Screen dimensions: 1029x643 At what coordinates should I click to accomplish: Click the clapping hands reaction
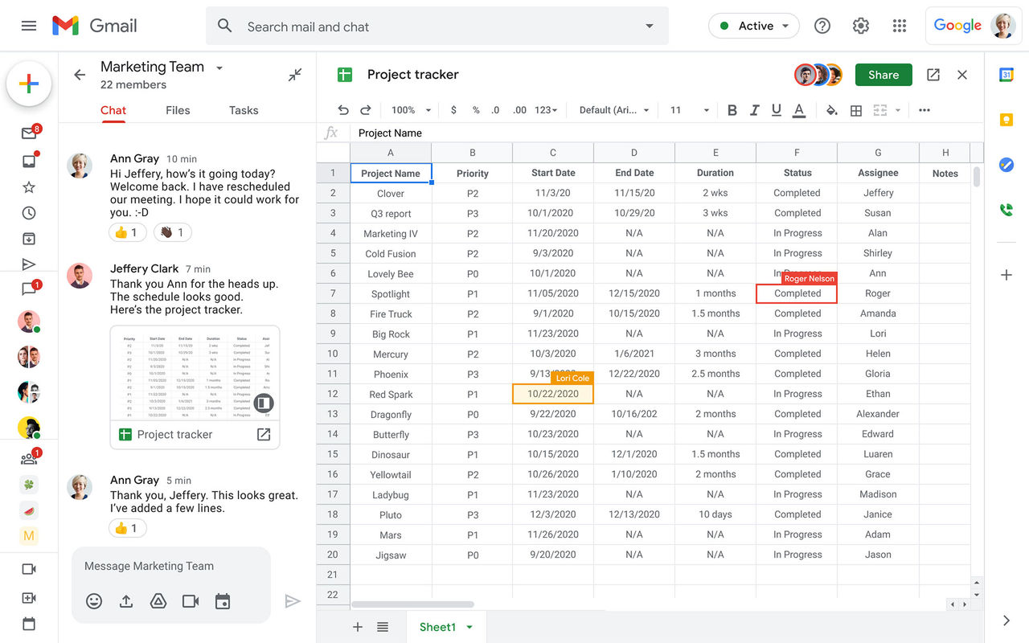tap(172, 232)
